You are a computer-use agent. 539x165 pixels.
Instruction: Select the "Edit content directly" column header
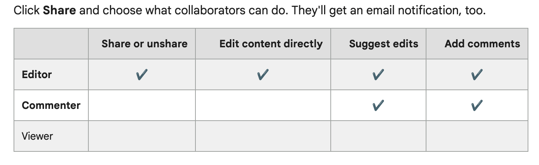pyautogui.click(x=271, y=44)
